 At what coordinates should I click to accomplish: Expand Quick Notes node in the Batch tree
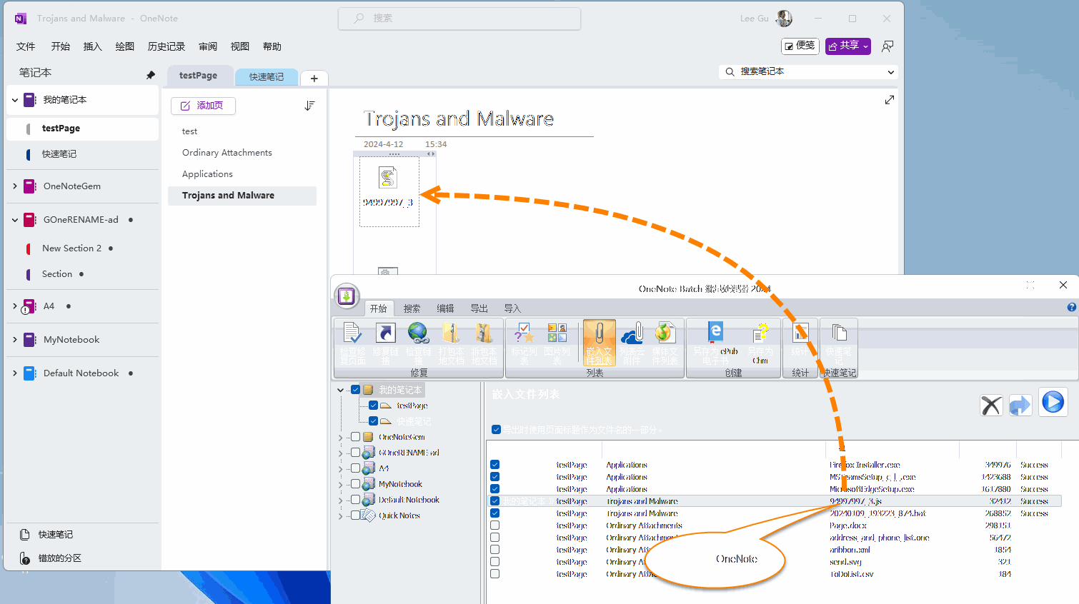pos(341,515)
